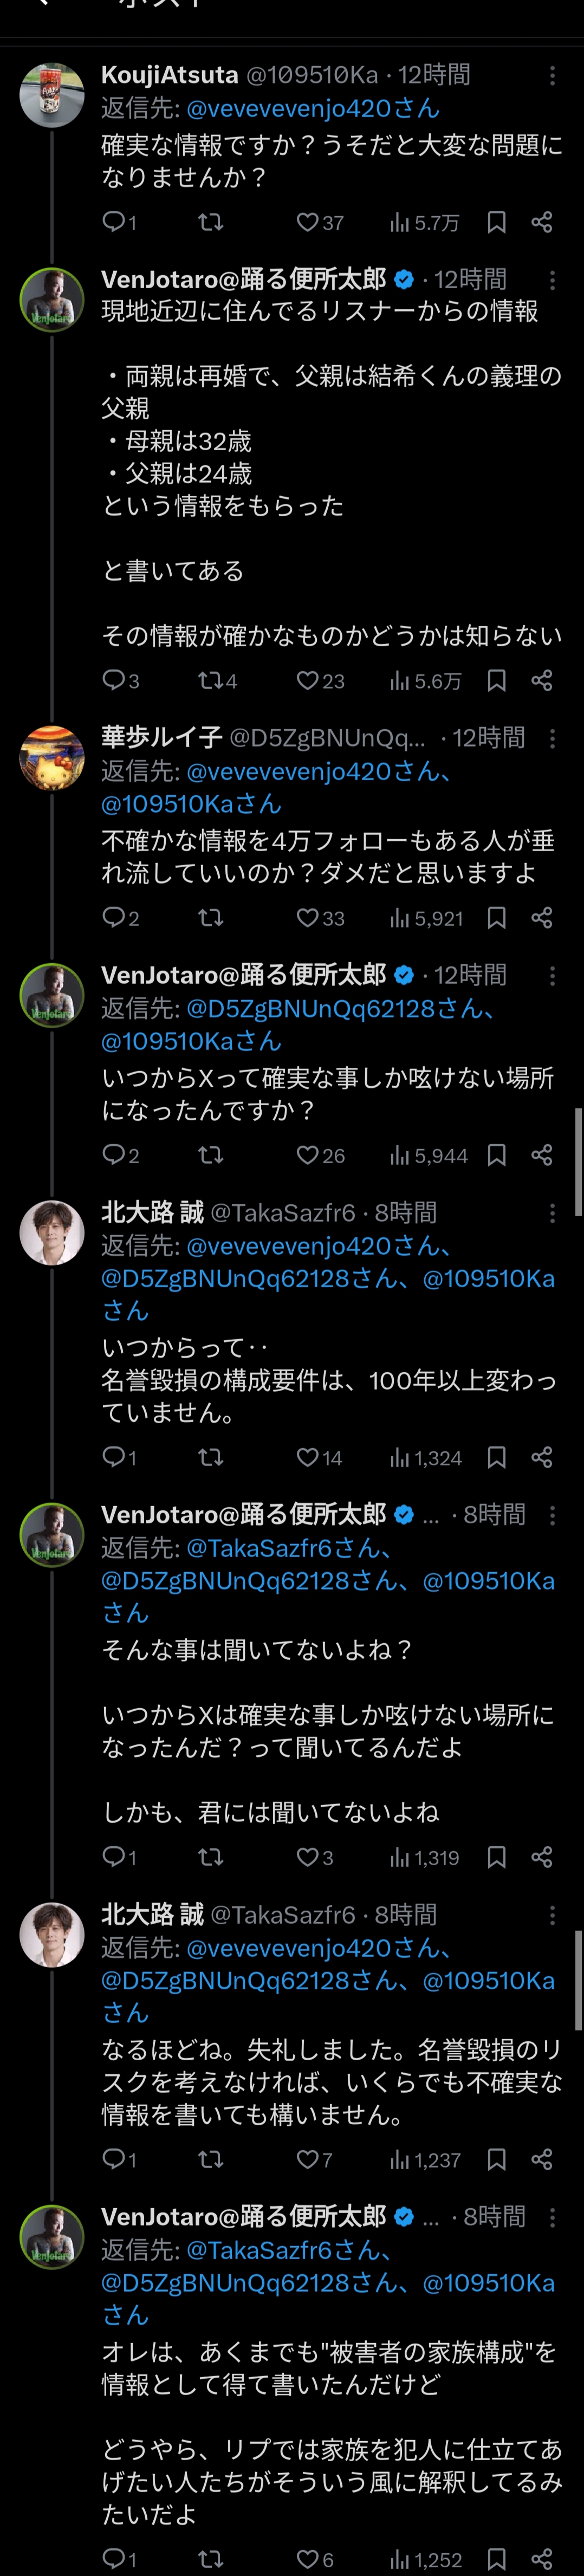584x2576 pixels.
Task: Share KoujiAtsuta's tweet
Action: coord(542,222)
